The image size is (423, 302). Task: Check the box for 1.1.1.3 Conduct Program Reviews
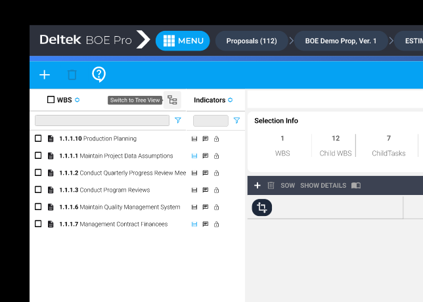[x=38, y=190]
